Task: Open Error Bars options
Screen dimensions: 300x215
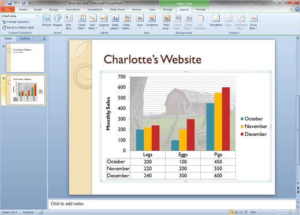Action: 253,22
